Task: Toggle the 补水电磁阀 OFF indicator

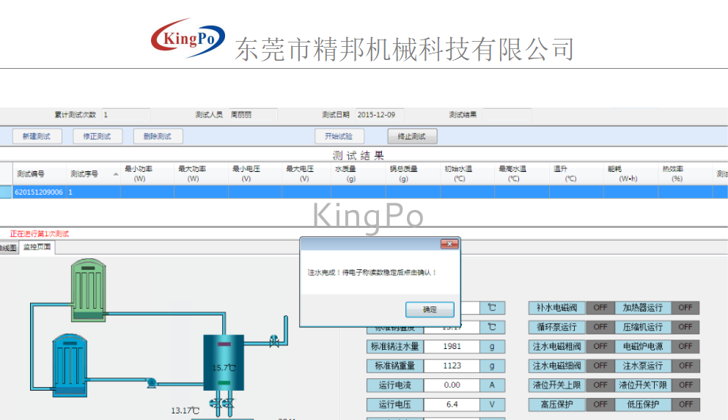Action: 600,308
